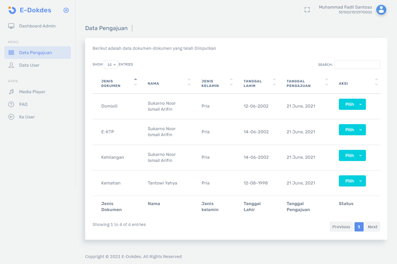Toggle the sidebar pin circle icon
Image resolution: width=397 pixels, height=264 pixels.
(66, 10)
